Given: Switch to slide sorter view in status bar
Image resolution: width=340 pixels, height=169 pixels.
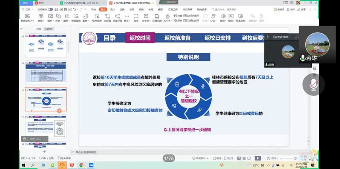Looking at the screenshot, I should pyautogui.click(x=244, y=158).
